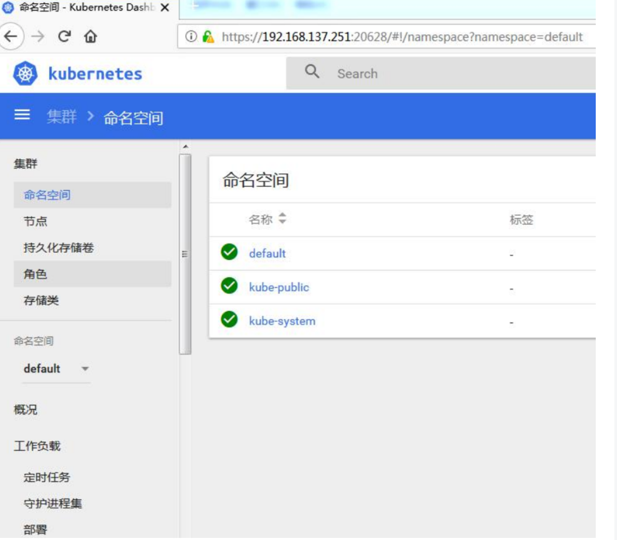Viewport: 617px width, 540px height.
Task: Click the 集群 breadcrumb link
Action: (61, 116)
